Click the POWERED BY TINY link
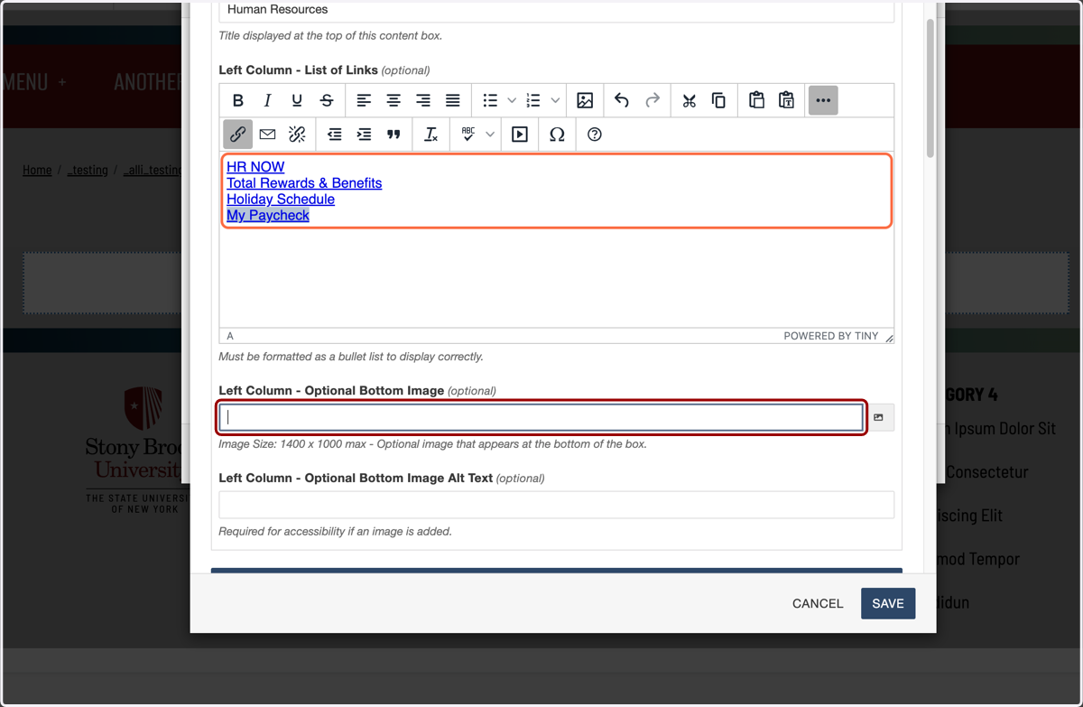1083x707 pixels. point(831,336)
